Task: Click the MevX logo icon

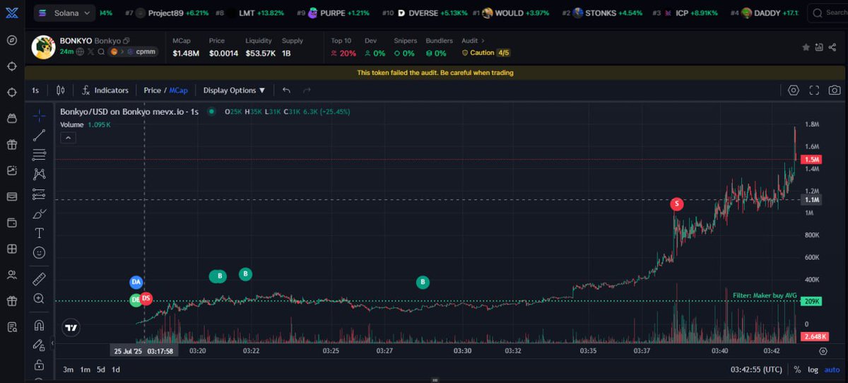Action: [x=11, y=13]
